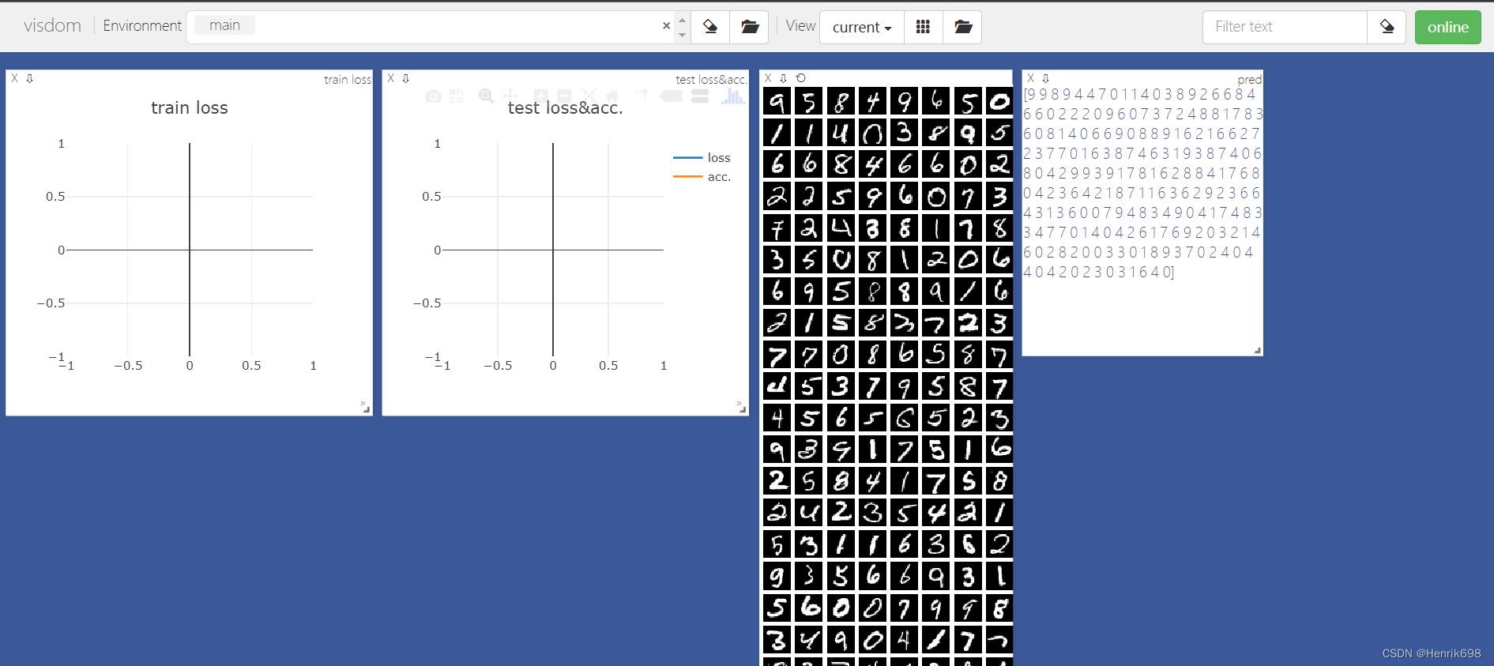Close the train loss pane
Viewport: 1494px width, 666px height.
tap(14, 78)
